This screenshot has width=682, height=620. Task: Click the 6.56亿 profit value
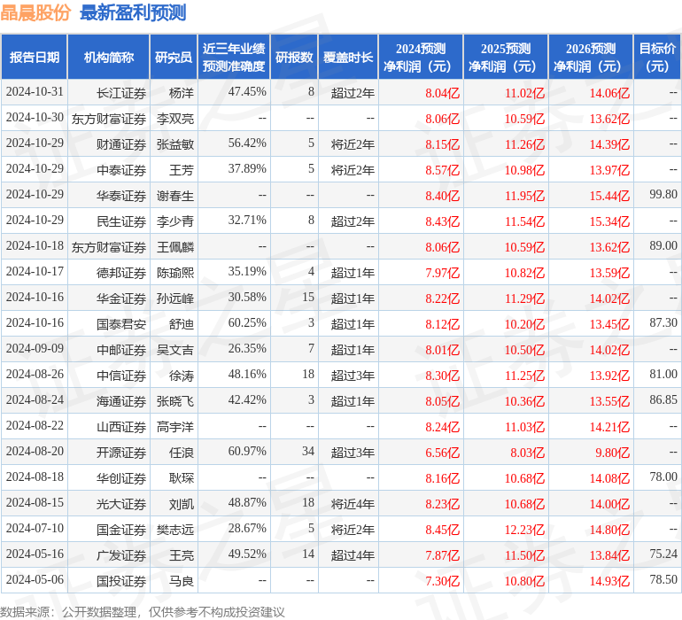tap(442, 452)
